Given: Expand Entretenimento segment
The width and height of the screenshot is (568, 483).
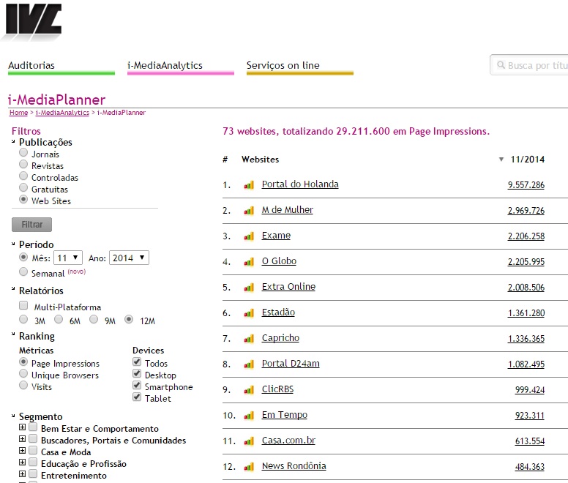Looking at the screenshot, I should [22, 473].
